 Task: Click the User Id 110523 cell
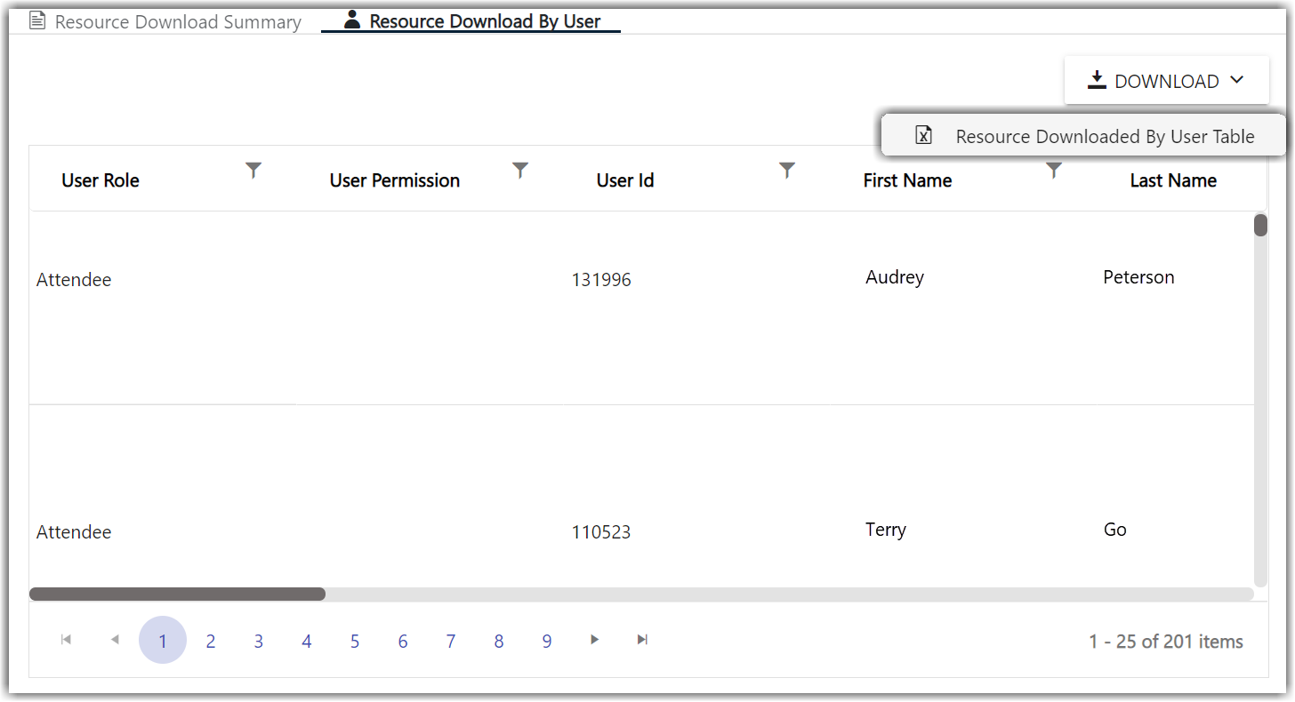(601, 532)
